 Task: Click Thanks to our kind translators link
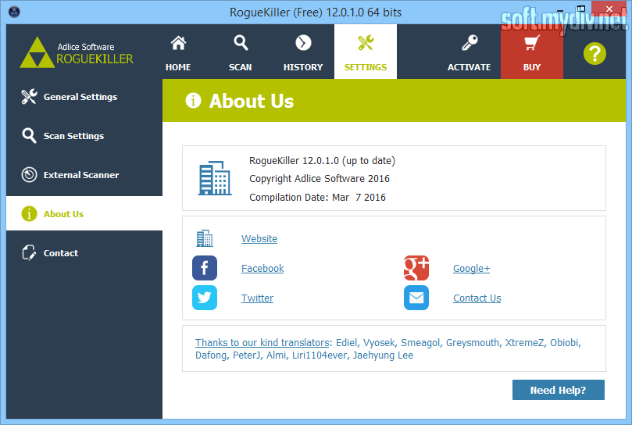pos(262,342)
